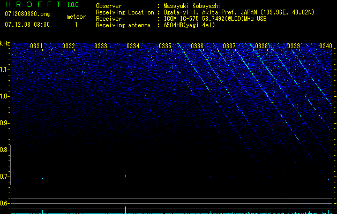
Task: Click the yellow meteor echo spike near 0334
Action: (125, 210)
